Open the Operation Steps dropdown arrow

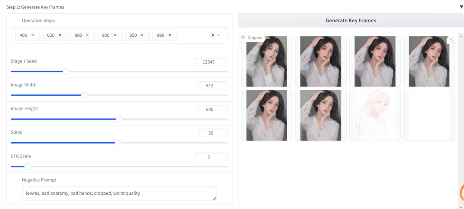(219, 36)
